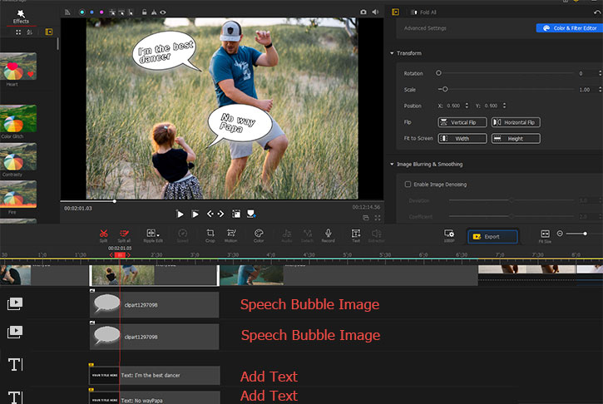Click the Export button
The height and width of the screenshot is (404, 603).
click(x=492, y=236)
